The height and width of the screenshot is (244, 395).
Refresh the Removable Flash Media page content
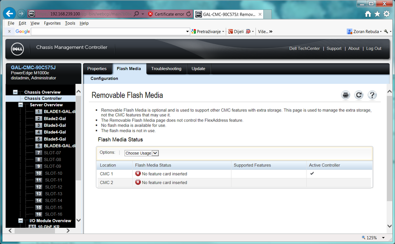(x=359, y=95)
